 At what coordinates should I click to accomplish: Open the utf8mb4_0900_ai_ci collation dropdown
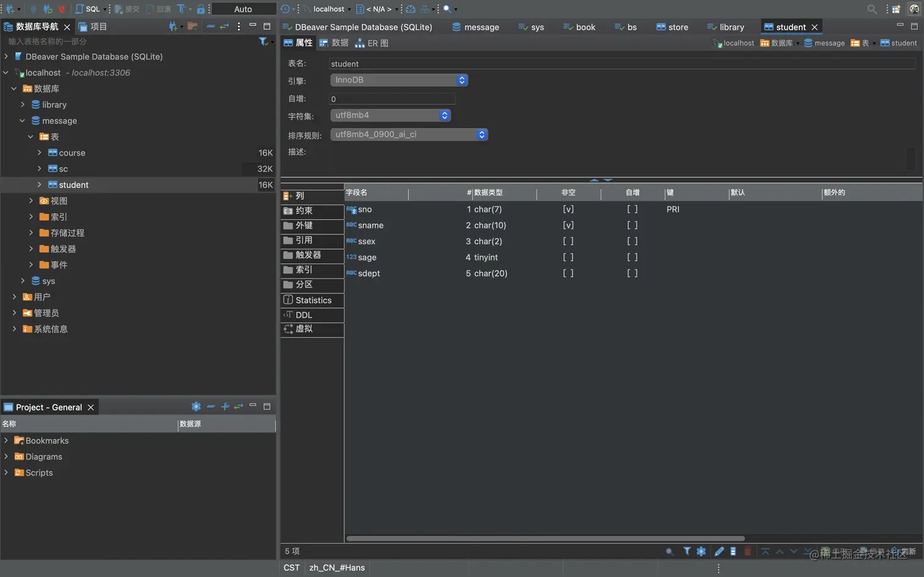pyautogui.click(x=409, y=134)
